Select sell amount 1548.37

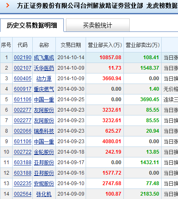(149, 68)
